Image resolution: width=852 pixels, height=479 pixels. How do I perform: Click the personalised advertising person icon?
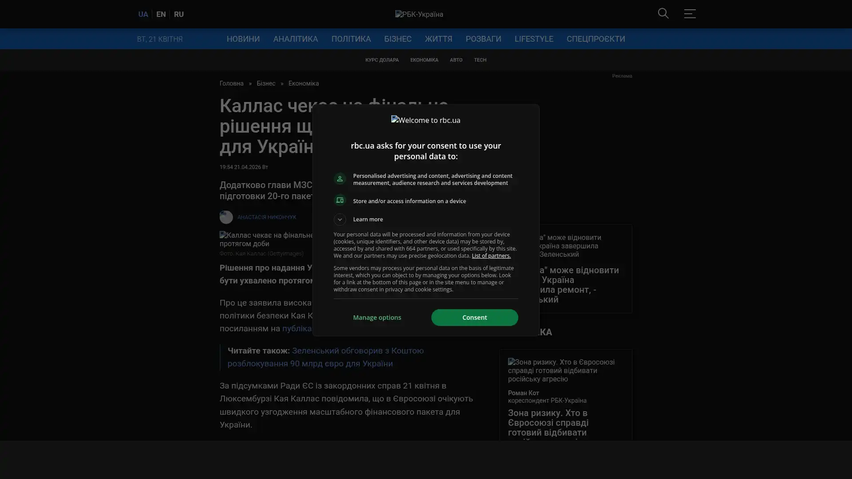[x=340, y=179]
